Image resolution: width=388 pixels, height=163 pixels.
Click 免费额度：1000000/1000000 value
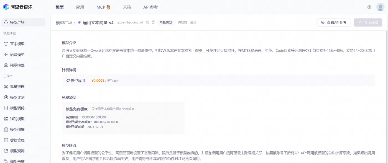tap(86, 117)
